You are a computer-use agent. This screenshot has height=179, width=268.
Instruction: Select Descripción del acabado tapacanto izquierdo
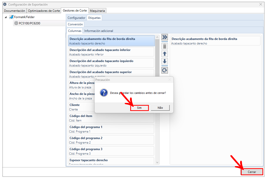pos(111,63)
